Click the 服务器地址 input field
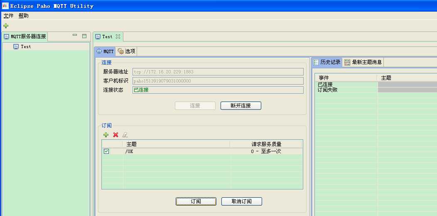The height and width of the screenshot is (216, 437). click(218, 72)
